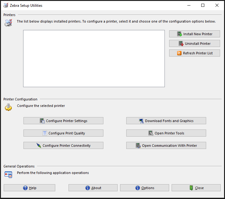Image resolution: width=225 pixels, height=199 pixels.
Task: Click the 'General Operations' section heading
Action: click(x=19, y=166)
